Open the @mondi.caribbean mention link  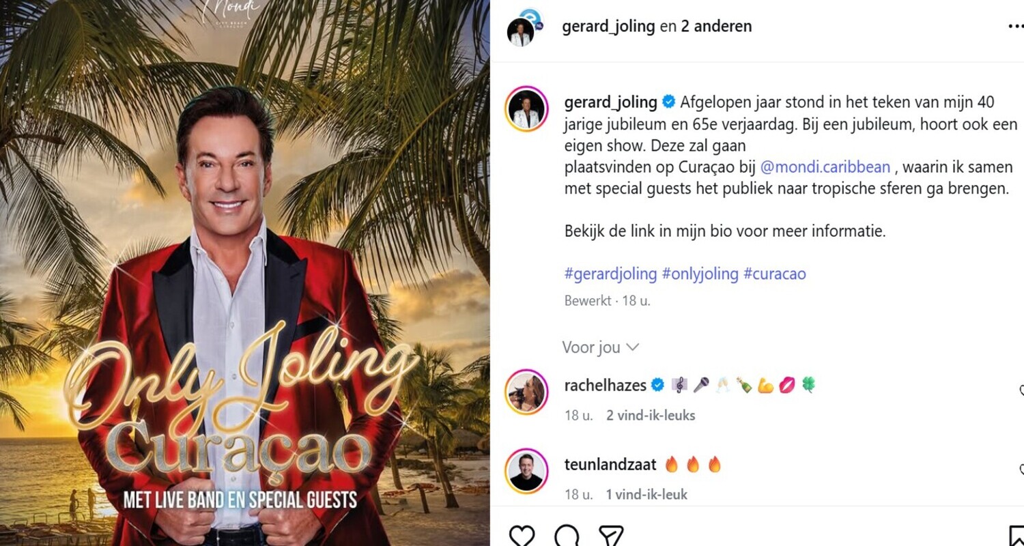(825, 167)
